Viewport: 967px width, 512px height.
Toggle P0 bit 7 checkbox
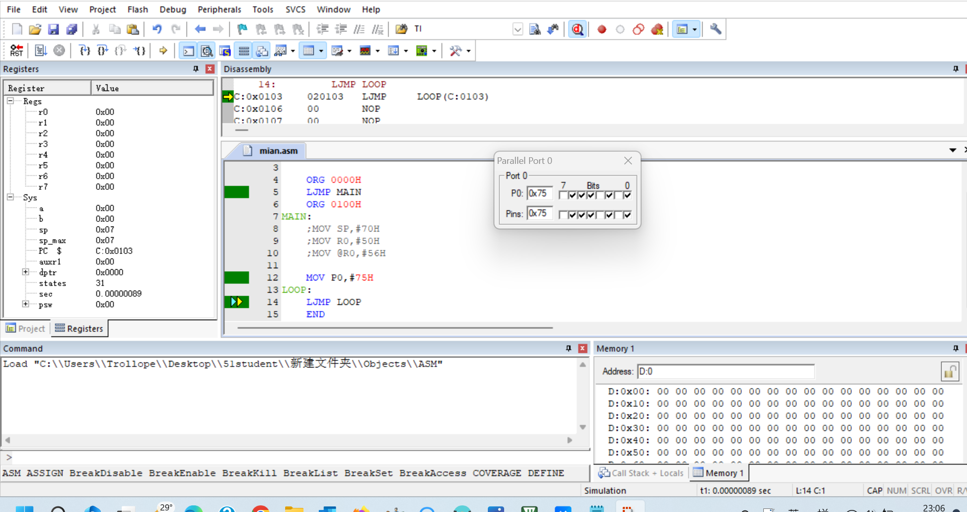point(563,195)
